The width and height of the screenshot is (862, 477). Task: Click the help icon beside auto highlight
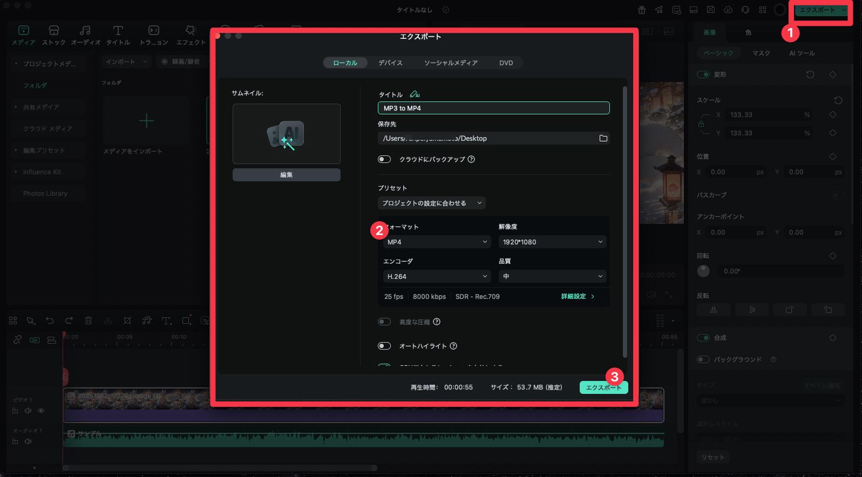click(453, 346)
